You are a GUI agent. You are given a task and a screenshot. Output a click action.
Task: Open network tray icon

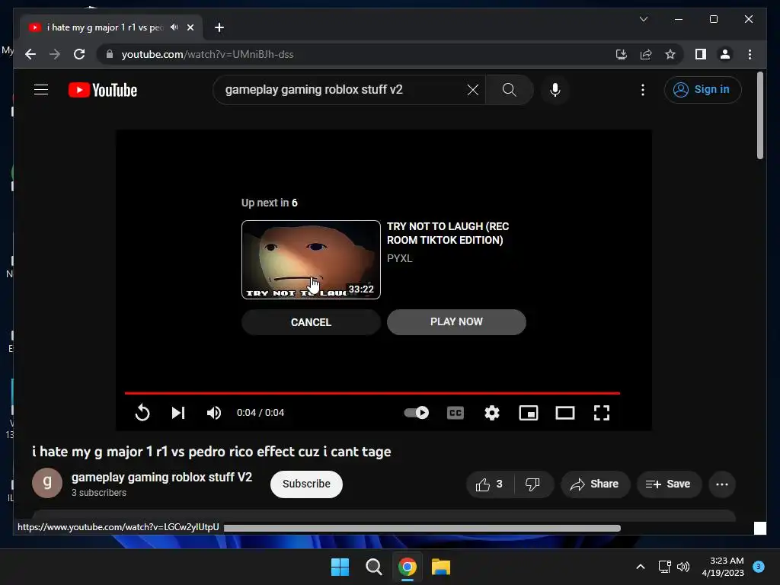pyautogui.click(x=664, y=567)
